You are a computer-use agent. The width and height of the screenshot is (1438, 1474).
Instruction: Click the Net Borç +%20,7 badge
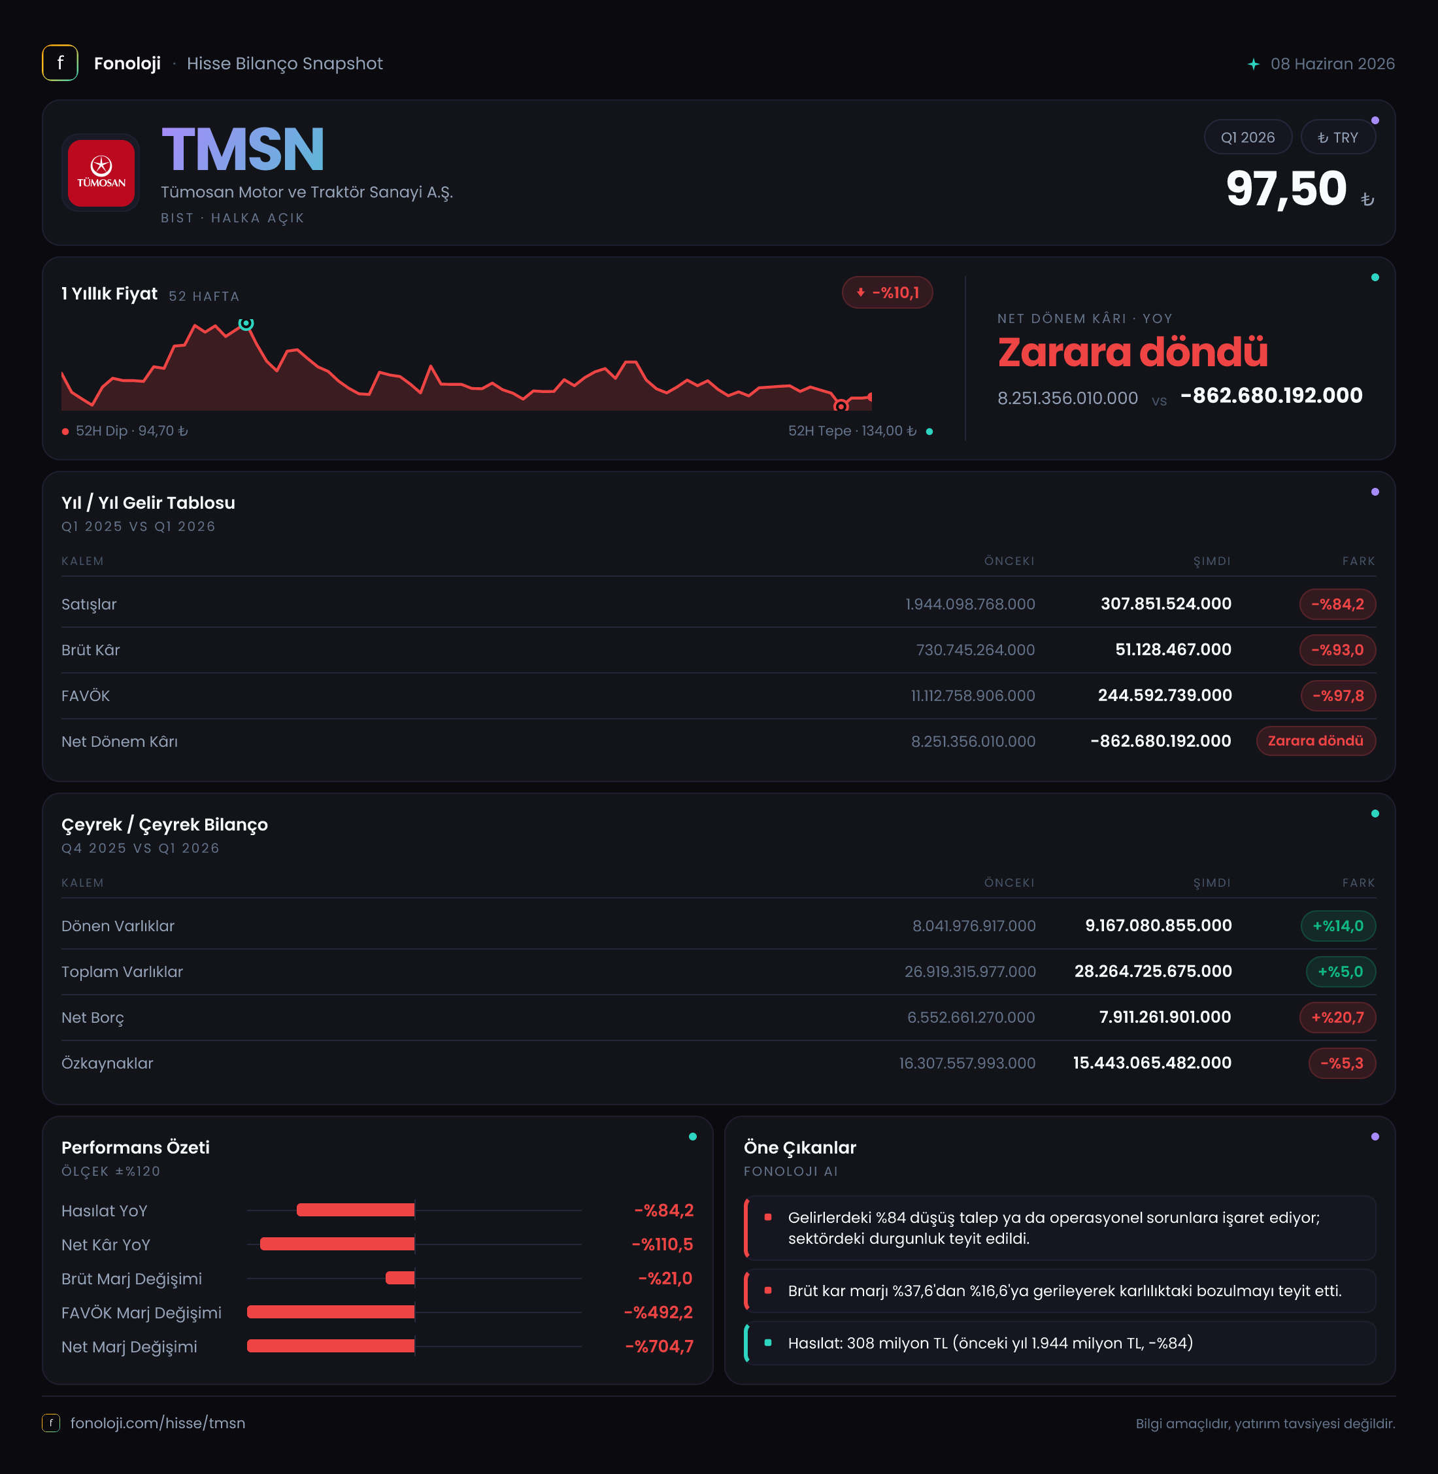tap(1337, 1018)
